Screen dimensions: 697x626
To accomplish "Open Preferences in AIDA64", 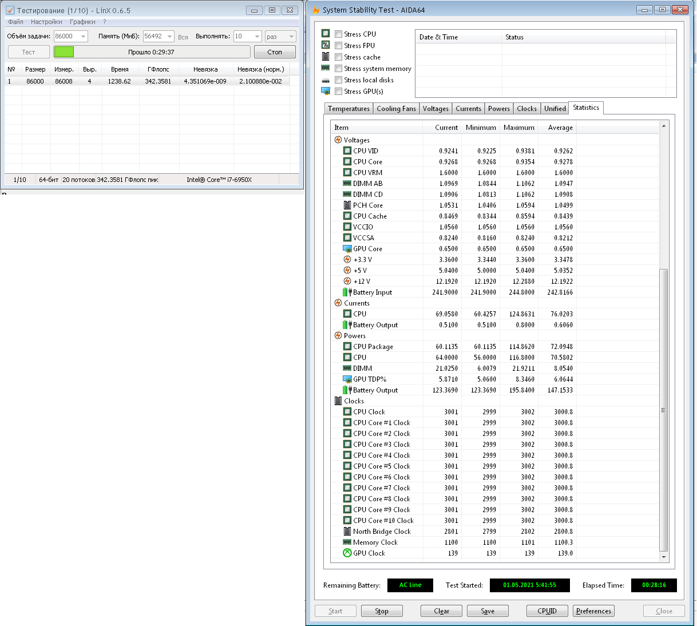I will pyautogui.click(x=593, y=611).
